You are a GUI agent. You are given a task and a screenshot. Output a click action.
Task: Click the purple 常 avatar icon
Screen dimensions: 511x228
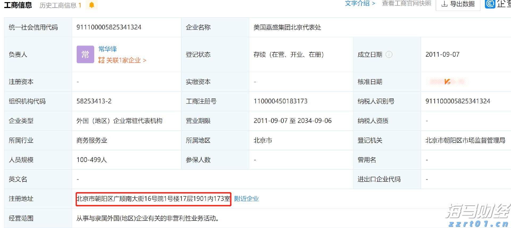pyautogui.click(x=85, y=55)
